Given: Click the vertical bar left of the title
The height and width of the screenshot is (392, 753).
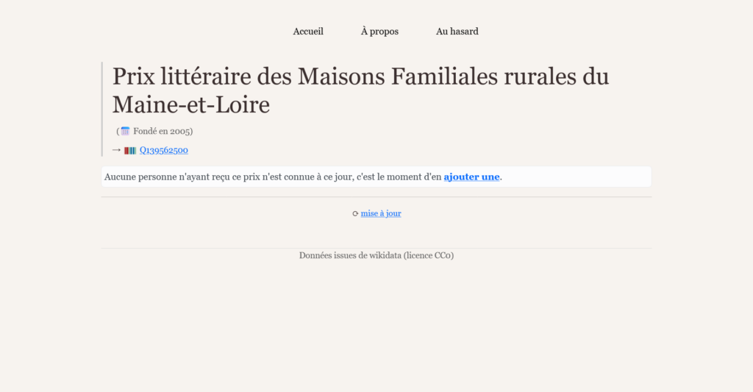Looking at the screenshot, I should pyautogui.click(x=102, y=109).
